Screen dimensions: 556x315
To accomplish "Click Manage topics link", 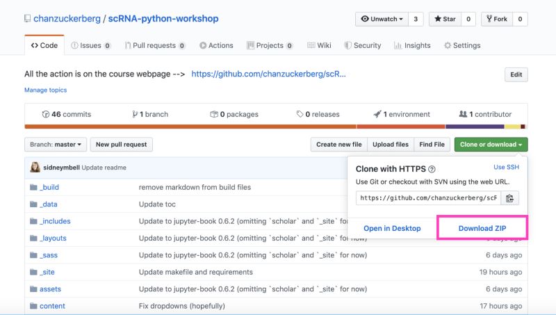I will [45, 90].
